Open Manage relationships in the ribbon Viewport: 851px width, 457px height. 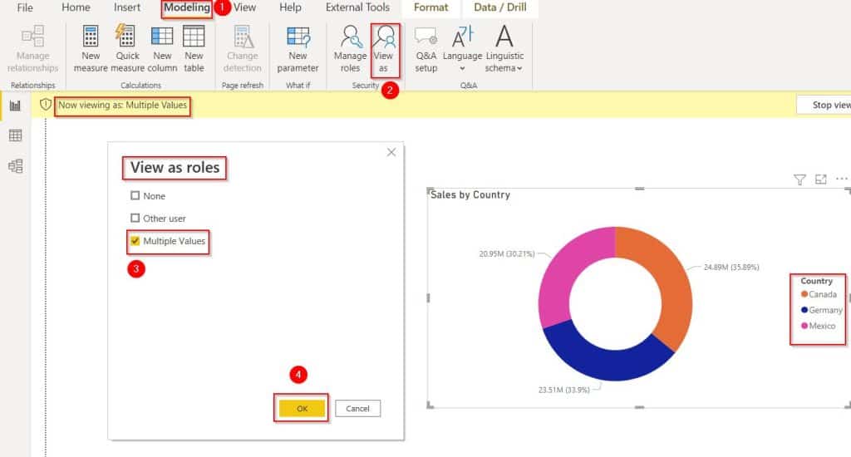pyautogui.click(x=32, y=49)
